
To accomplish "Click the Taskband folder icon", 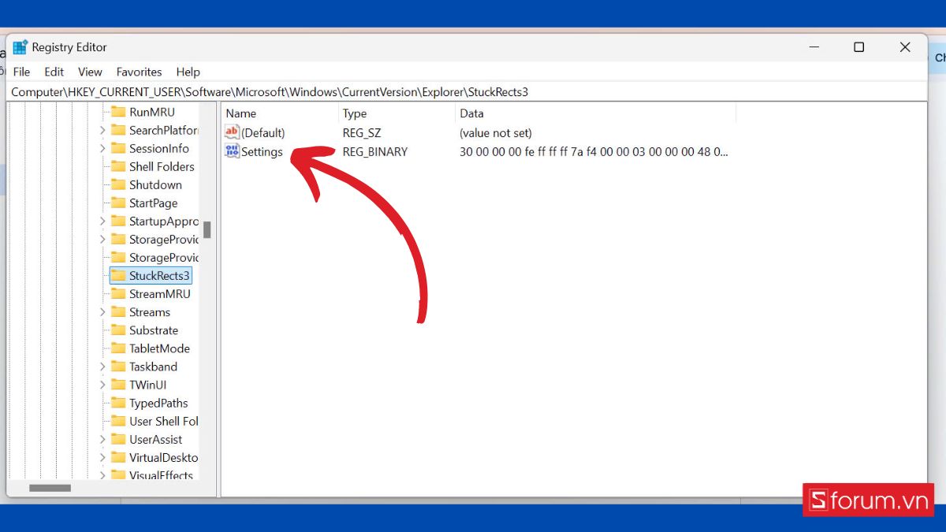I will point(118,366).
